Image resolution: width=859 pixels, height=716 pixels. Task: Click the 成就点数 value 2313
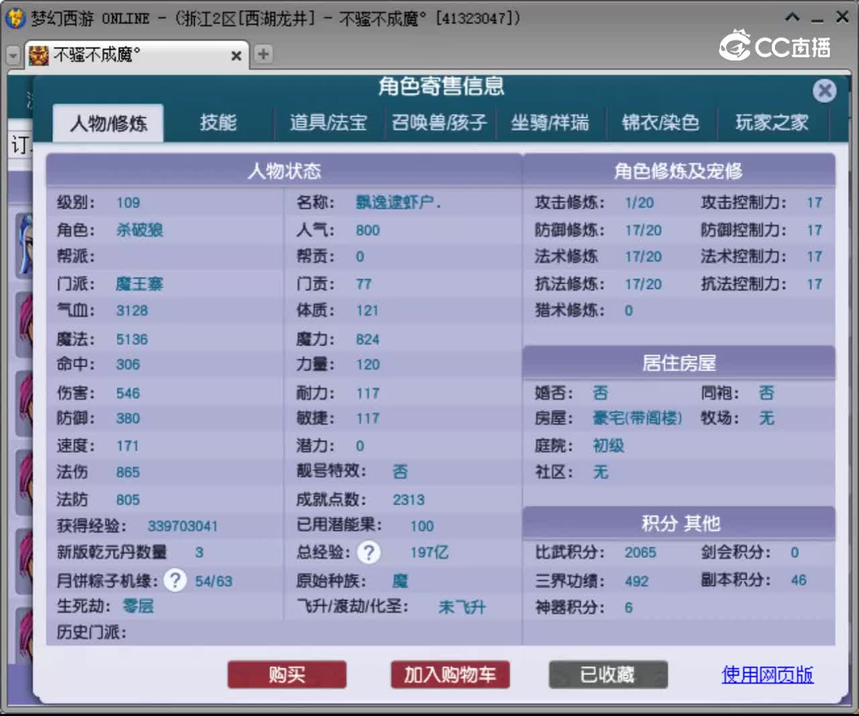click(409, 499)
